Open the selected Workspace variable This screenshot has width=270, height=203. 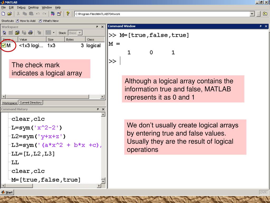point(11,33)
